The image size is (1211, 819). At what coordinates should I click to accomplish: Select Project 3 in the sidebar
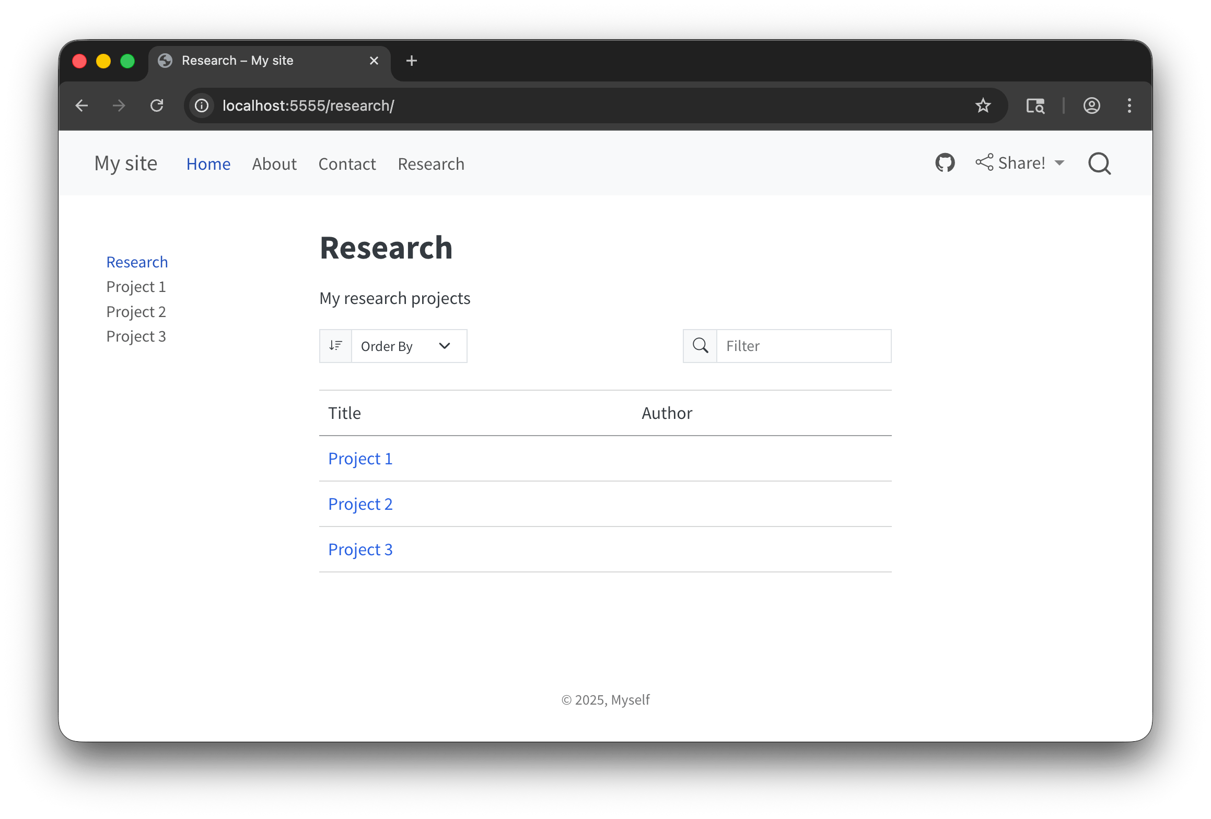pos(136,336)
